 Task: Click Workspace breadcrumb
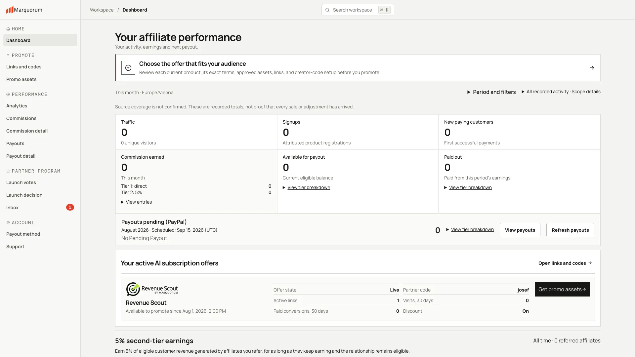pos(102,10)
